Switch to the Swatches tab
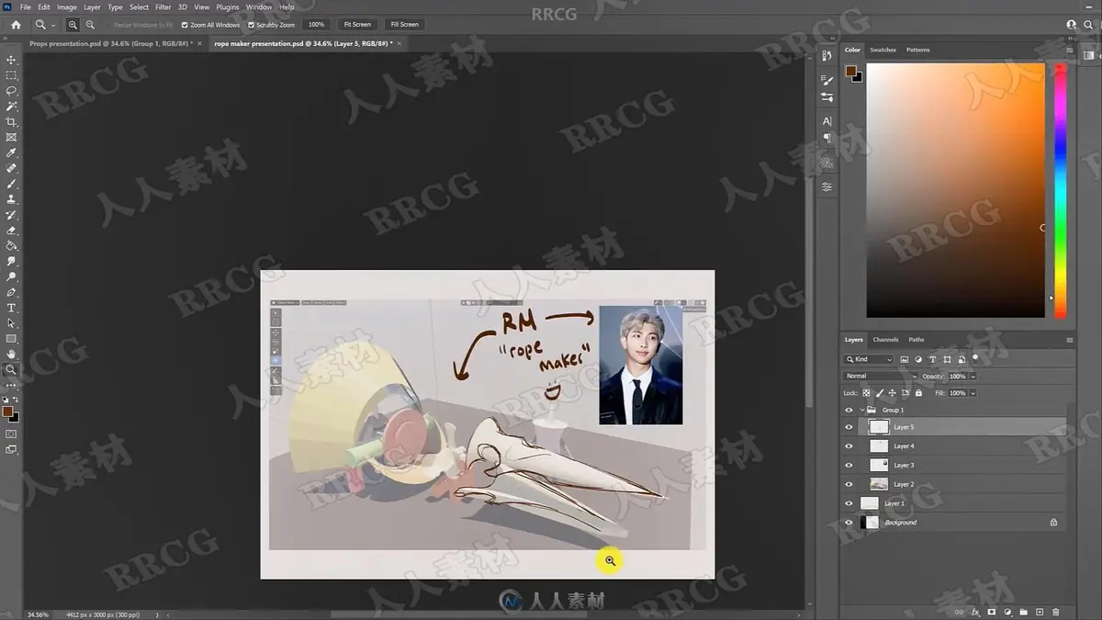 click(883, 50)
